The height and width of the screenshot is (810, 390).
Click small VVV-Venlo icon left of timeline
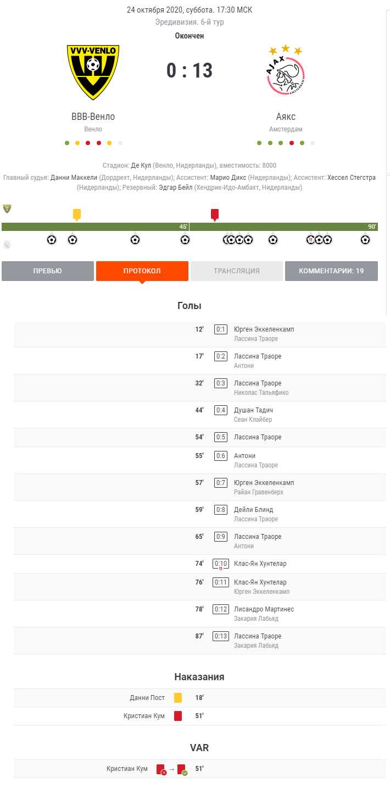(x=7, y=209)
